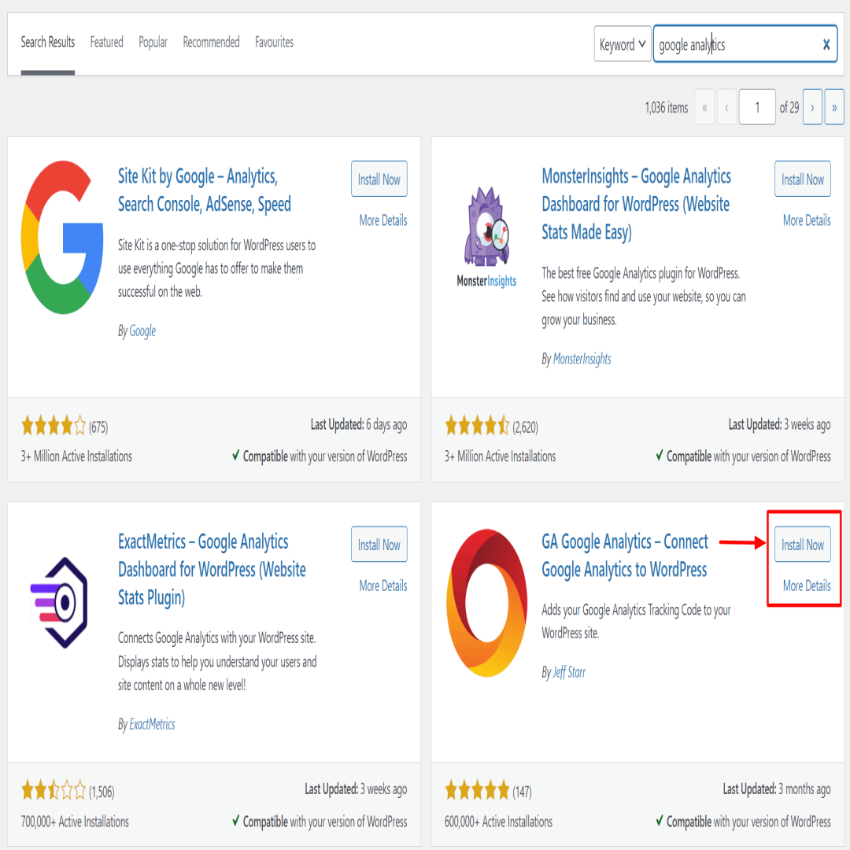Screen dimensions: 850x850
Task: Open the Recommended tab
Action: point(211,42)
